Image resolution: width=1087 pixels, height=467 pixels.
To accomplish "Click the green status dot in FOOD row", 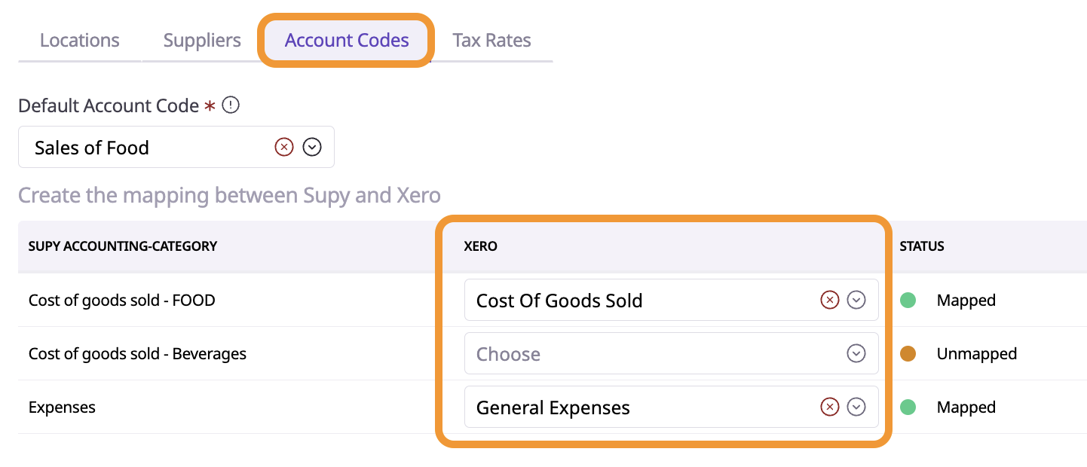I will pyautogui.click(x=908, y=301).
